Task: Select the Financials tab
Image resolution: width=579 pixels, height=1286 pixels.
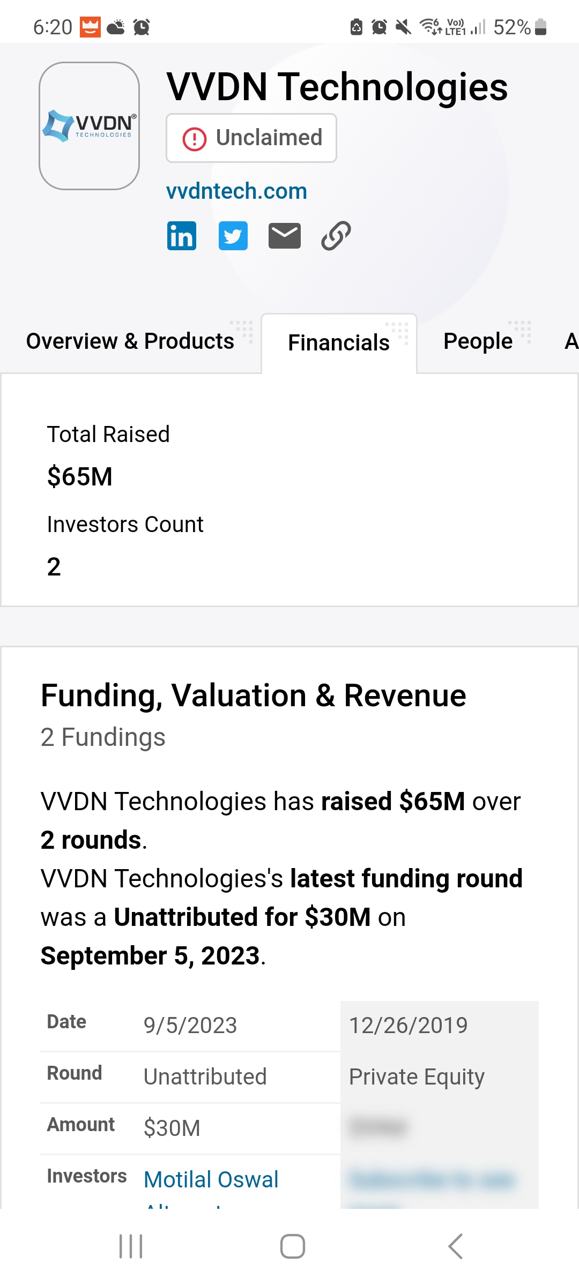Action: 339,343
